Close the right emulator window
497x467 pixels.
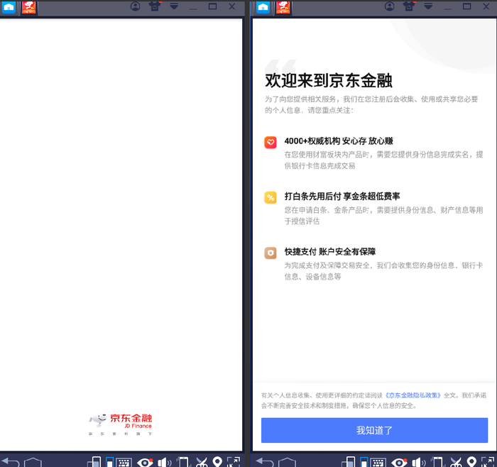(x=486, y=6)
